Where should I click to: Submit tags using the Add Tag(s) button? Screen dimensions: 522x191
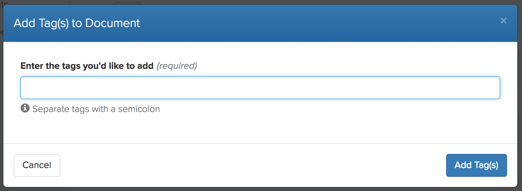(476, 165)
